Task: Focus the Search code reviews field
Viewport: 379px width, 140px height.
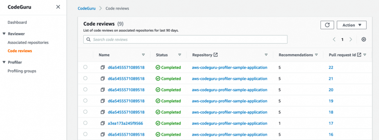Action: point(185,40)
